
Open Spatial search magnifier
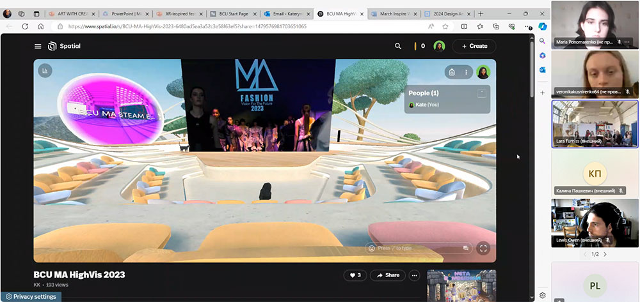pyautogui.click(x=398, y=47)
